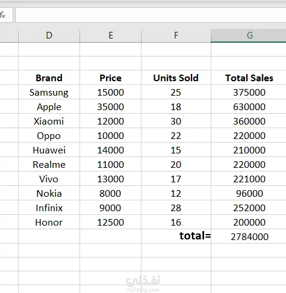Select the Total Sales header cell
Viewport: 286px width, 293px height.
point(249,78)
